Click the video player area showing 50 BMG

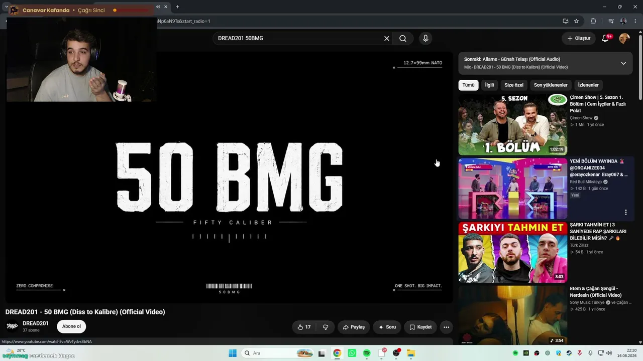(x=229, y=177)
